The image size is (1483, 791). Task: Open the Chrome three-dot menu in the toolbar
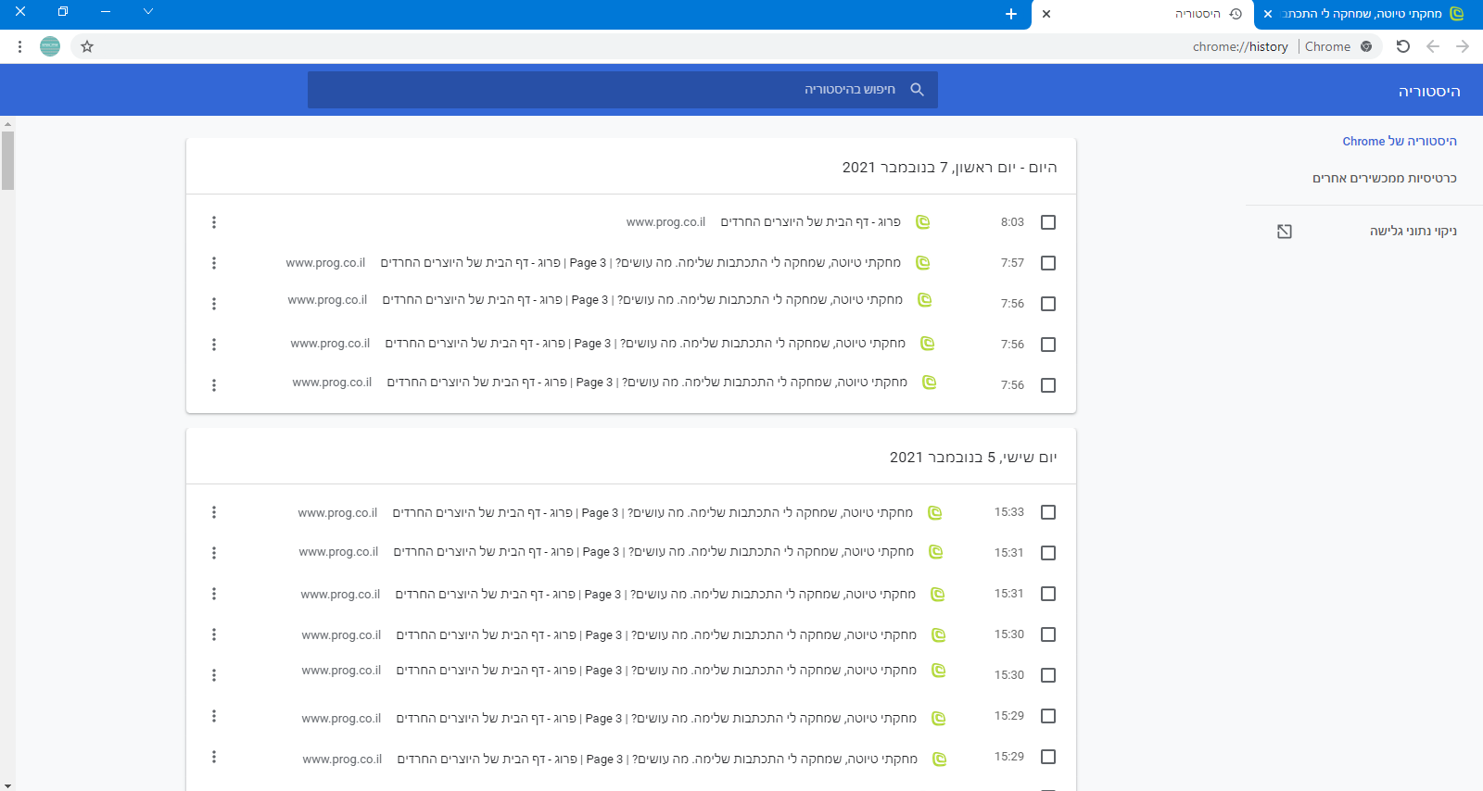coord(19,46)
